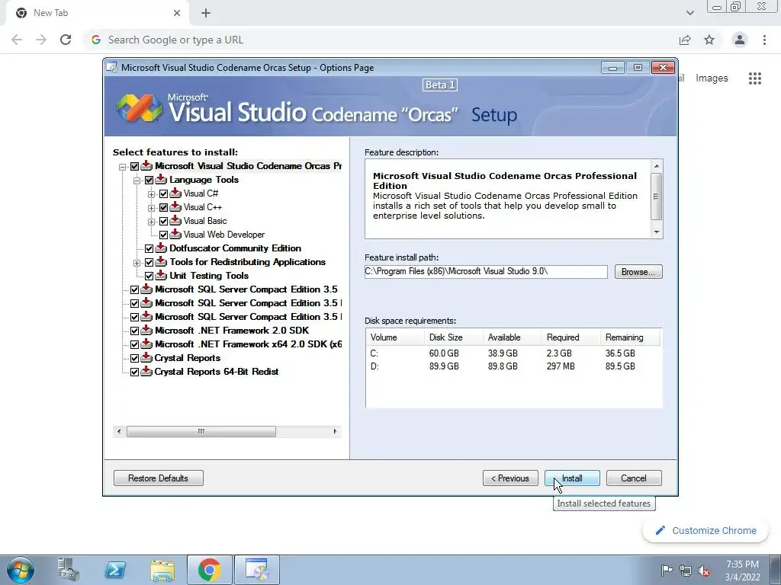
Task: Click the install icon beside Language Tools
Action: click(x=161, y=180)
